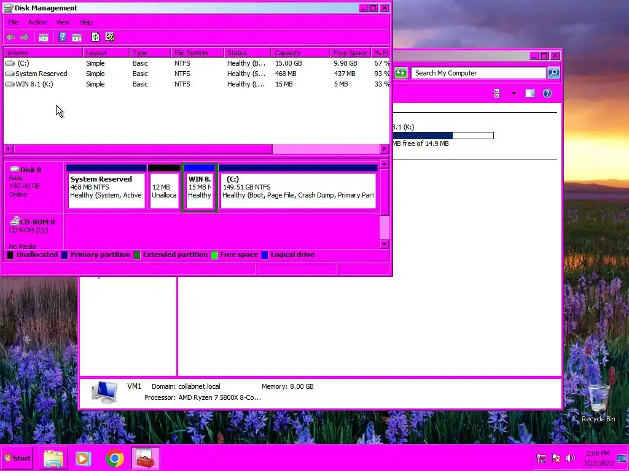
Task: Click the Refresh toolbar icon
Action: pos(95,37)
